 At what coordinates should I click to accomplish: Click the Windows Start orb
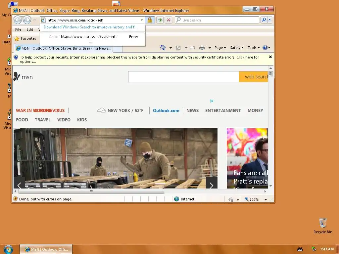click(8, 249)
